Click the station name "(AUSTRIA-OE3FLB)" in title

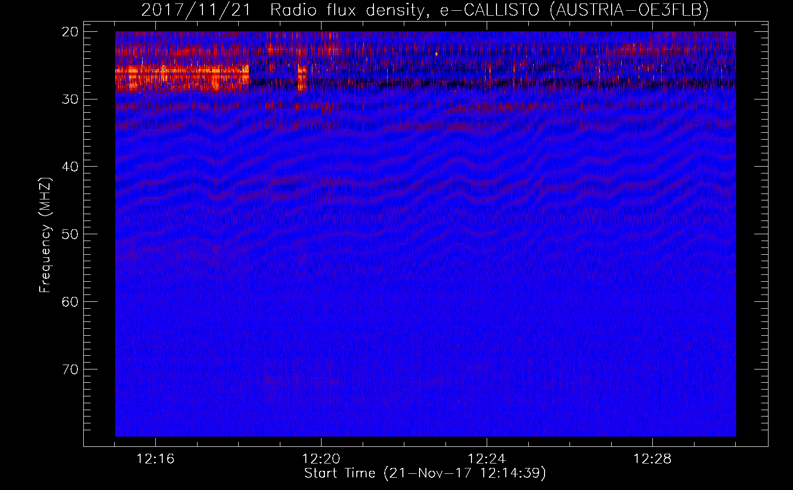pyautogui.click(x=629, y=10)
